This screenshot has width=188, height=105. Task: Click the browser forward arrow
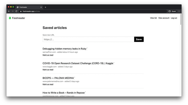pos(13,11)
